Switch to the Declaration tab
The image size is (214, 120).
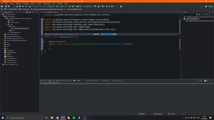61,81
